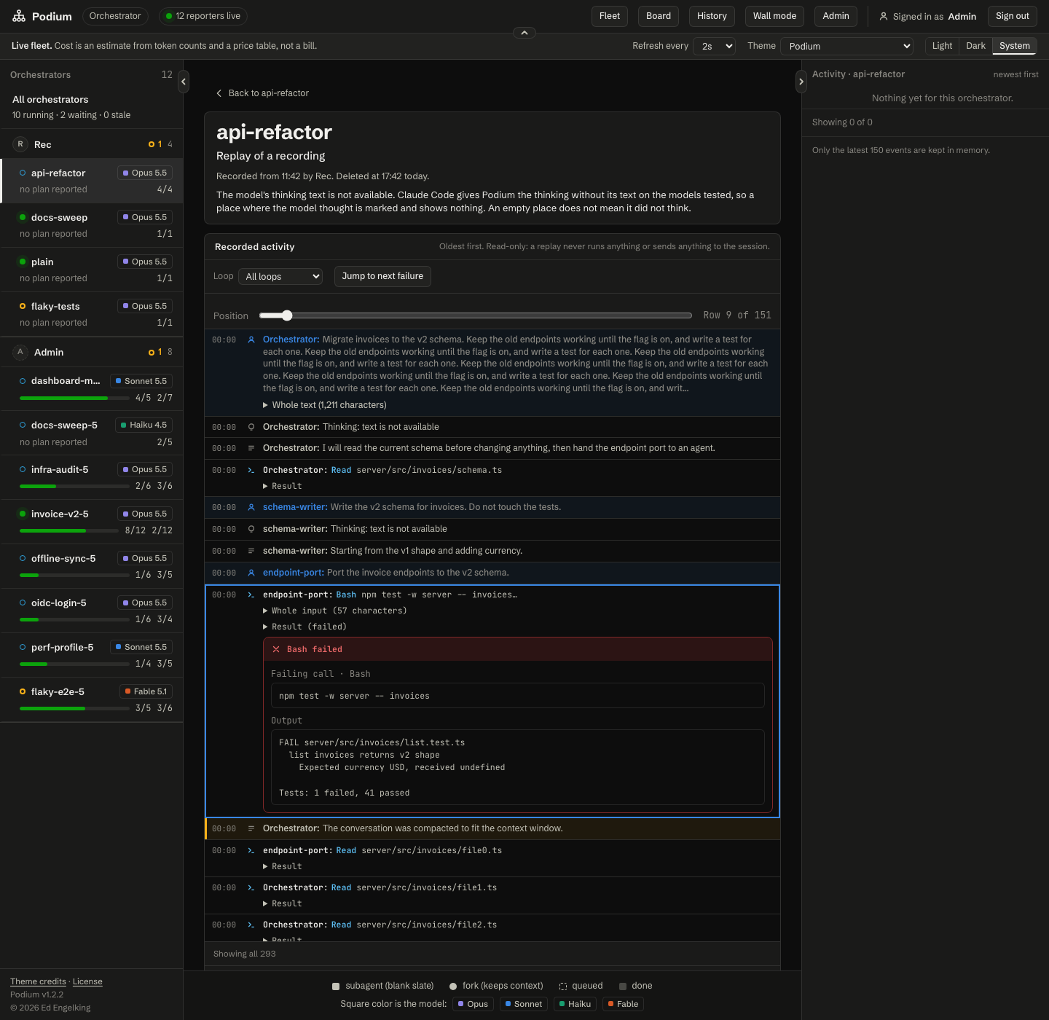Switch theme mode to Dark

(975, 46)
